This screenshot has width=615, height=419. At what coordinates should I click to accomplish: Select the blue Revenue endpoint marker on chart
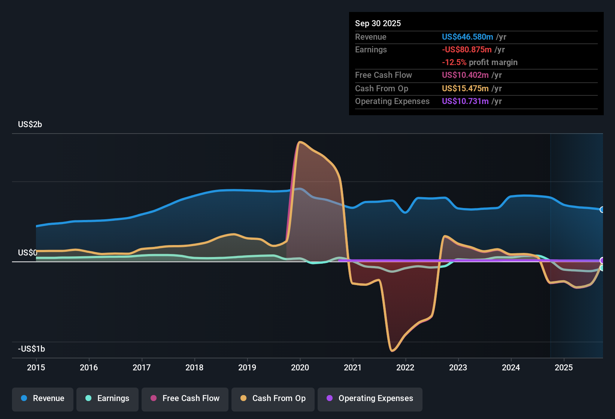click(602, 209)
